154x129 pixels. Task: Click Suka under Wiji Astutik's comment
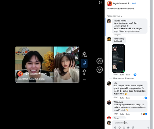coord(122,114)
